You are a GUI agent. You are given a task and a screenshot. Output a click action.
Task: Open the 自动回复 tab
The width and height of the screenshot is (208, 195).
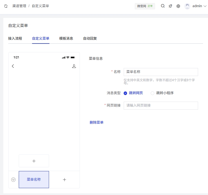click(x=90, y=38)
